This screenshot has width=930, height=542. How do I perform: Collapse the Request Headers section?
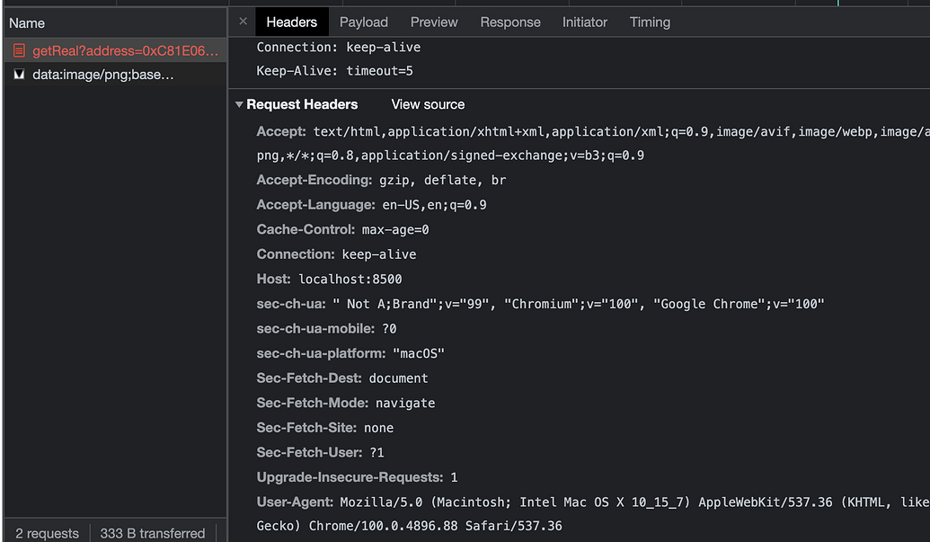(240, 105)
